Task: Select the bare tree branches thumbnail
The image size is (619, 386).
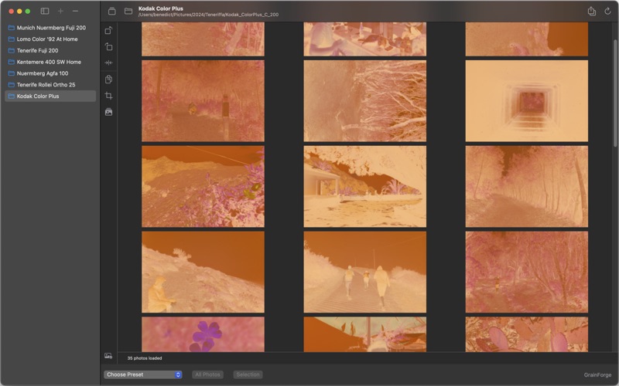Action: click(x=364, y=101)
